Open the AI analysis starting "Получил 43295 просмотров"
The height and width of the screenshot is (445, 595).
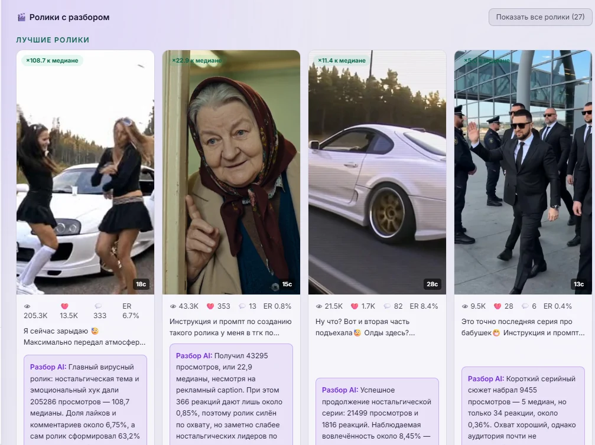click(231, 394)
